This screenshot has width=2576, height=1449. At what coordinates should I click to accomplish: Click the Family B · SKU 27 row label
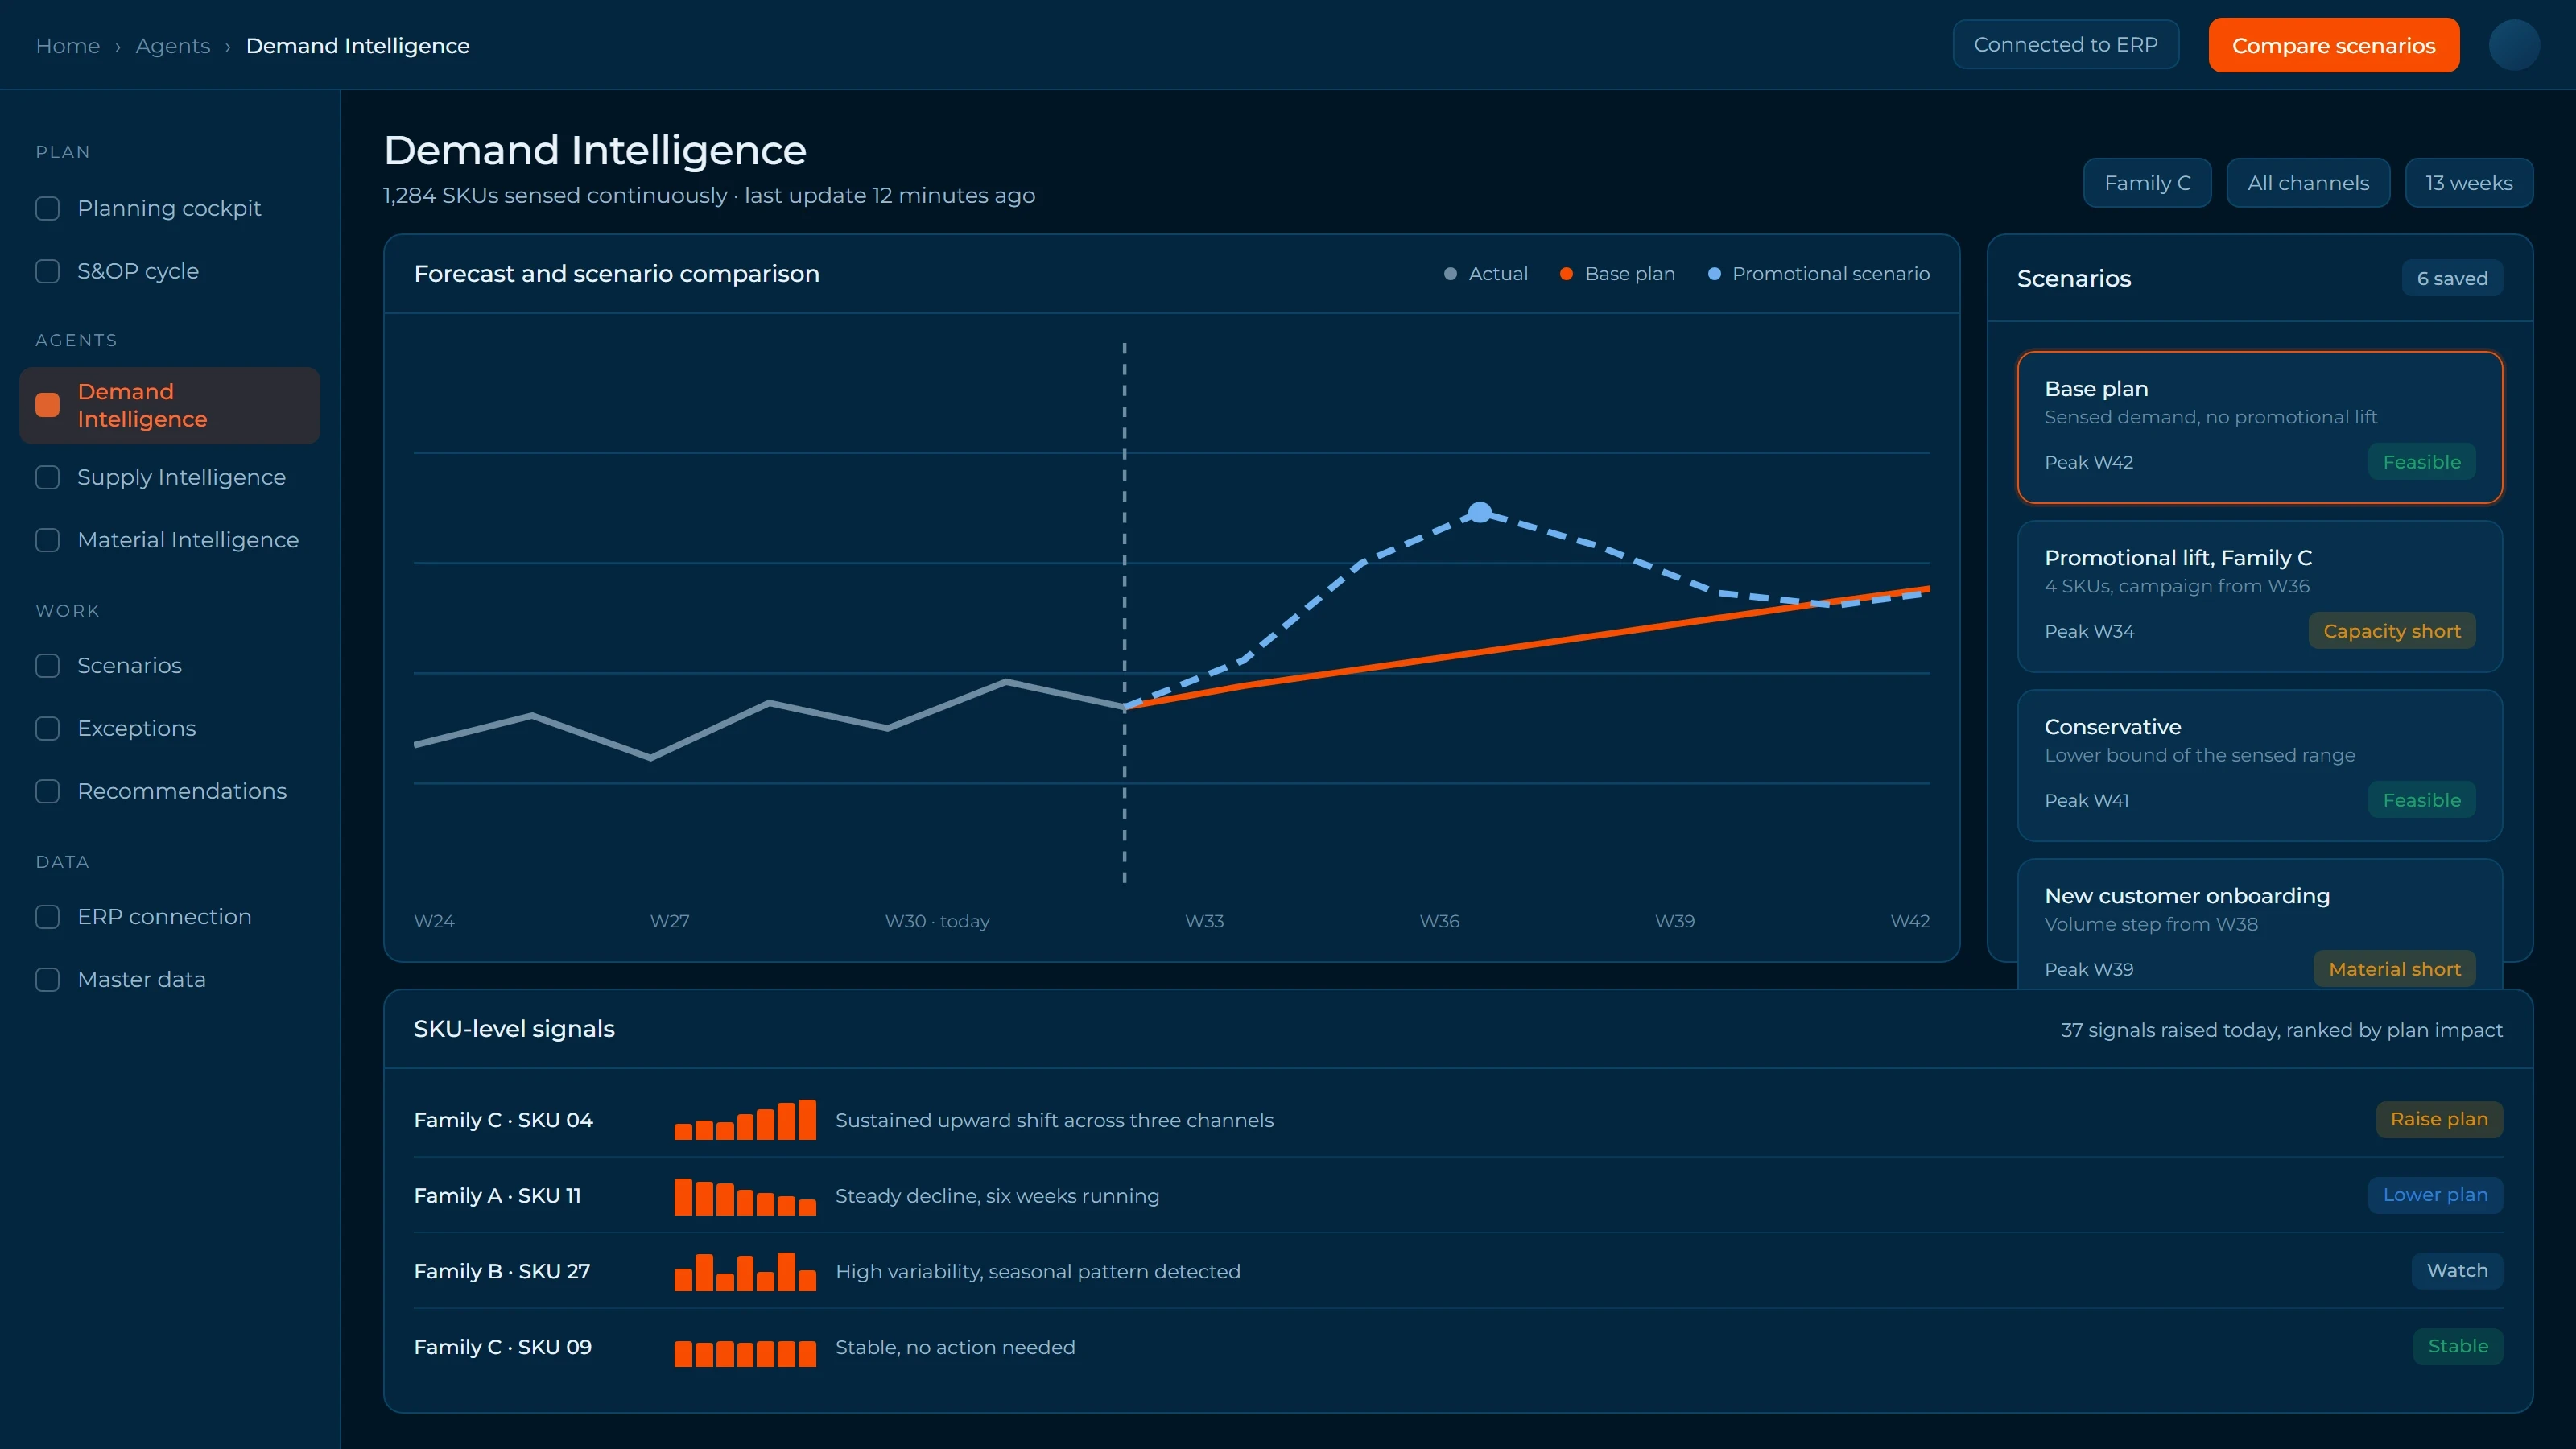[x=502, y=1272]
